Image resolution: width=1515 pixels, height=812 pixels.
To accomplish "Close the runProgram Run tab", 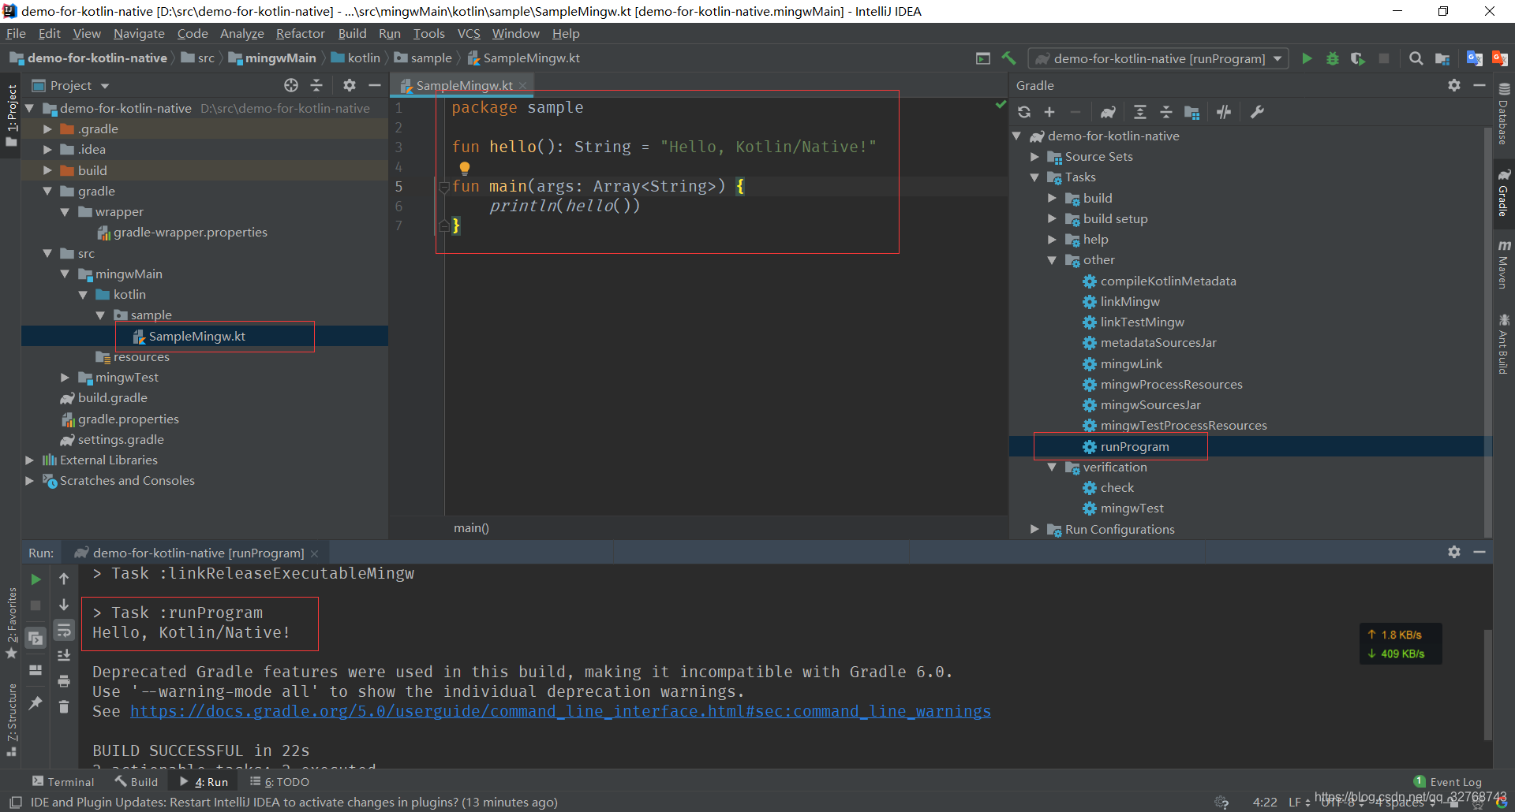I will coord(314,553).
